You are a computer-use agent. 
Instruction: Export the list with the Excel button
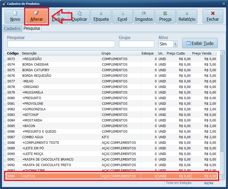pos(122,16)
